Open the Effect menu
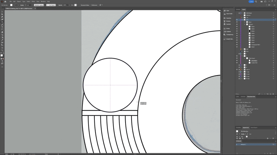This screenshot has height=155, width=277. point(33,1)
